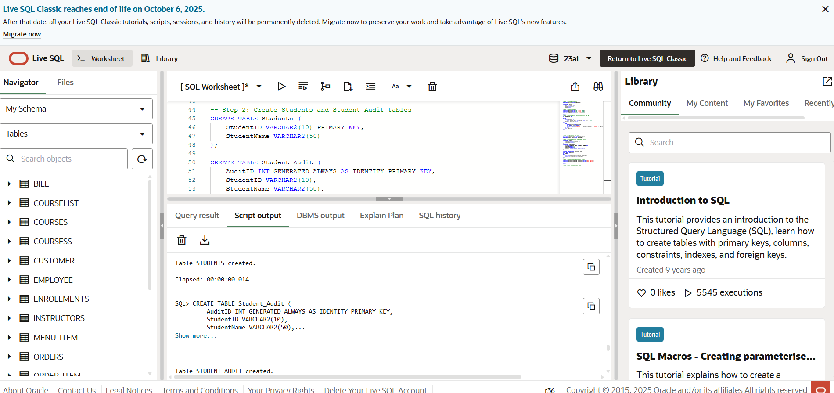Click the Library tabs horizontal scrollbar
The image size is (834, 393).
[716, 118]
